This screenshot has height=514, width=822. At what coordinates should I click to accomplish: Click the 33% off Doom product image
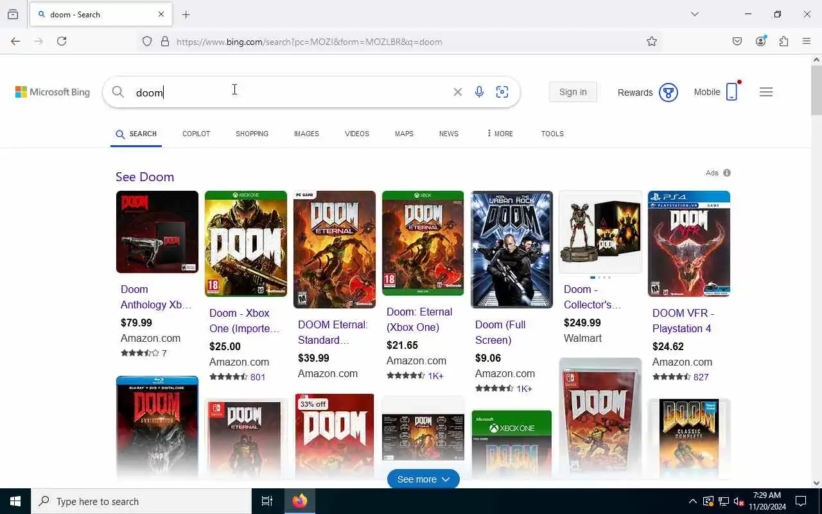point(335,436)
